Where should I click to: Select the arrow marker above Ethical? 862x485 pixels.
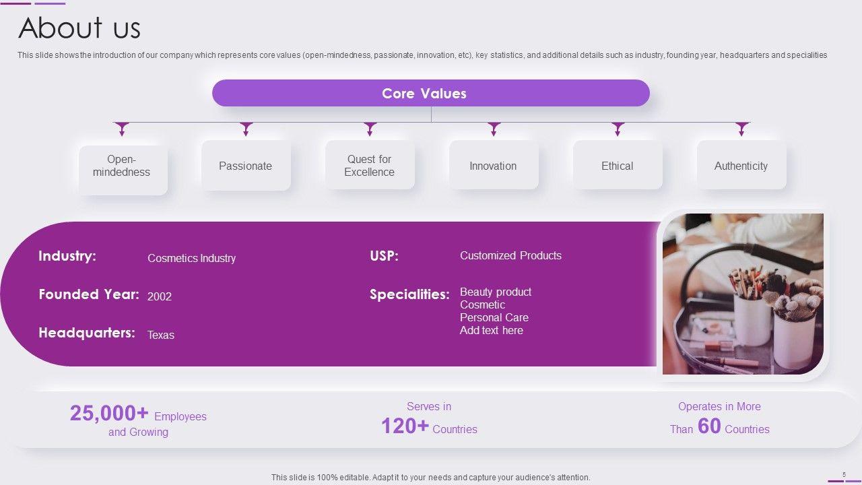click(618, 128)
